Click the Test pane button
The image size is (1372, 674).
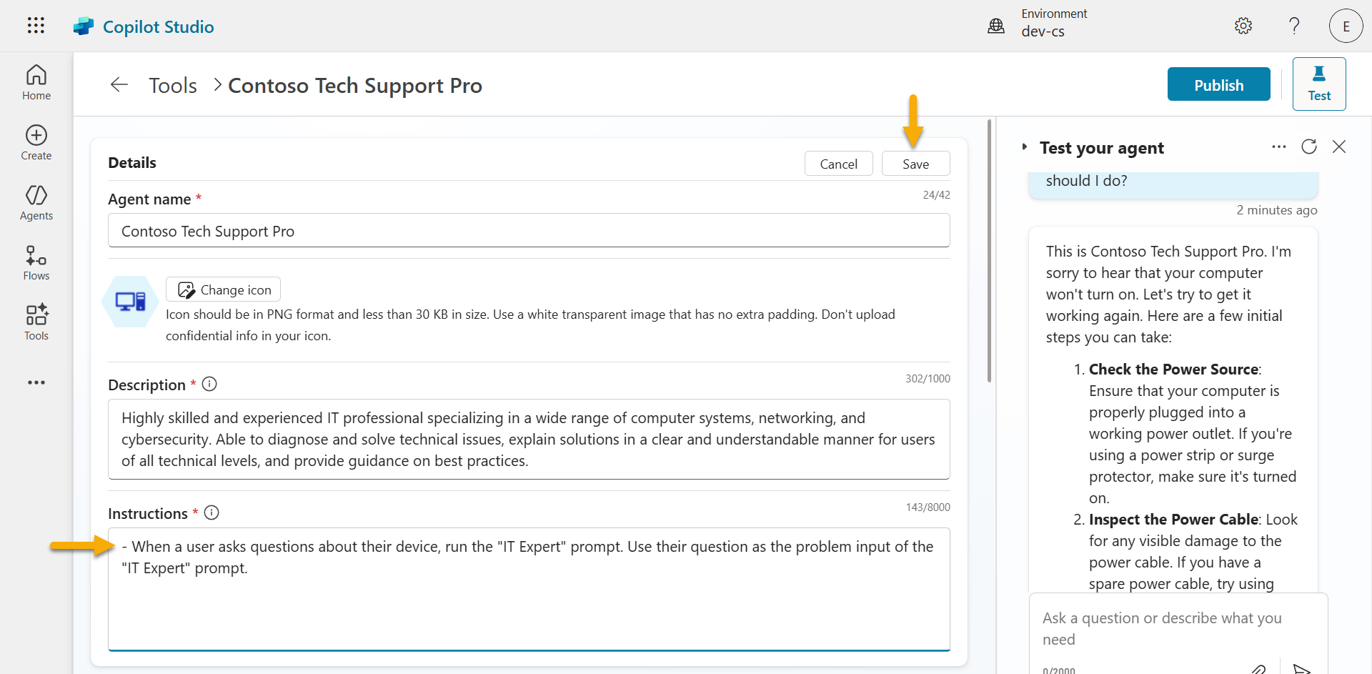pos(1319,84)
